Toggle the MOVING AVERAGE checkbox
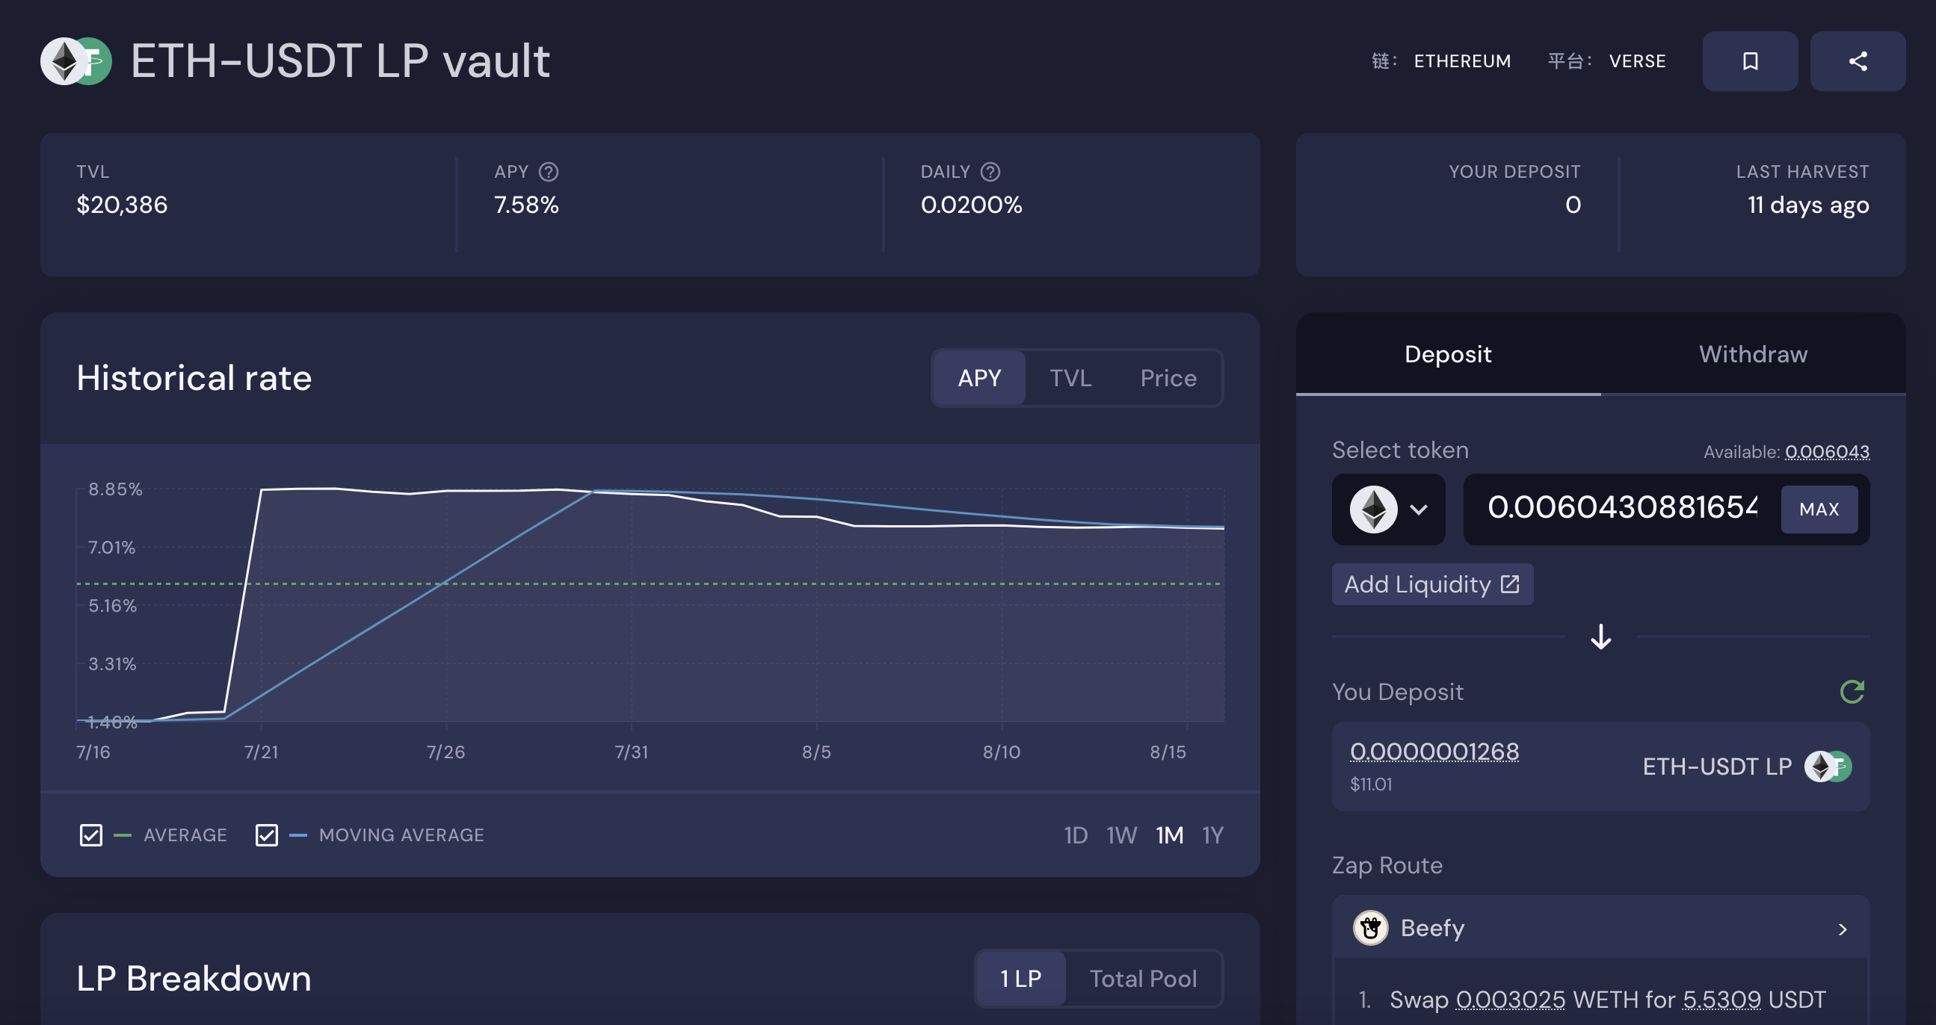Viewport: 1936px width, 1025px height. click(x=267, y=835)
